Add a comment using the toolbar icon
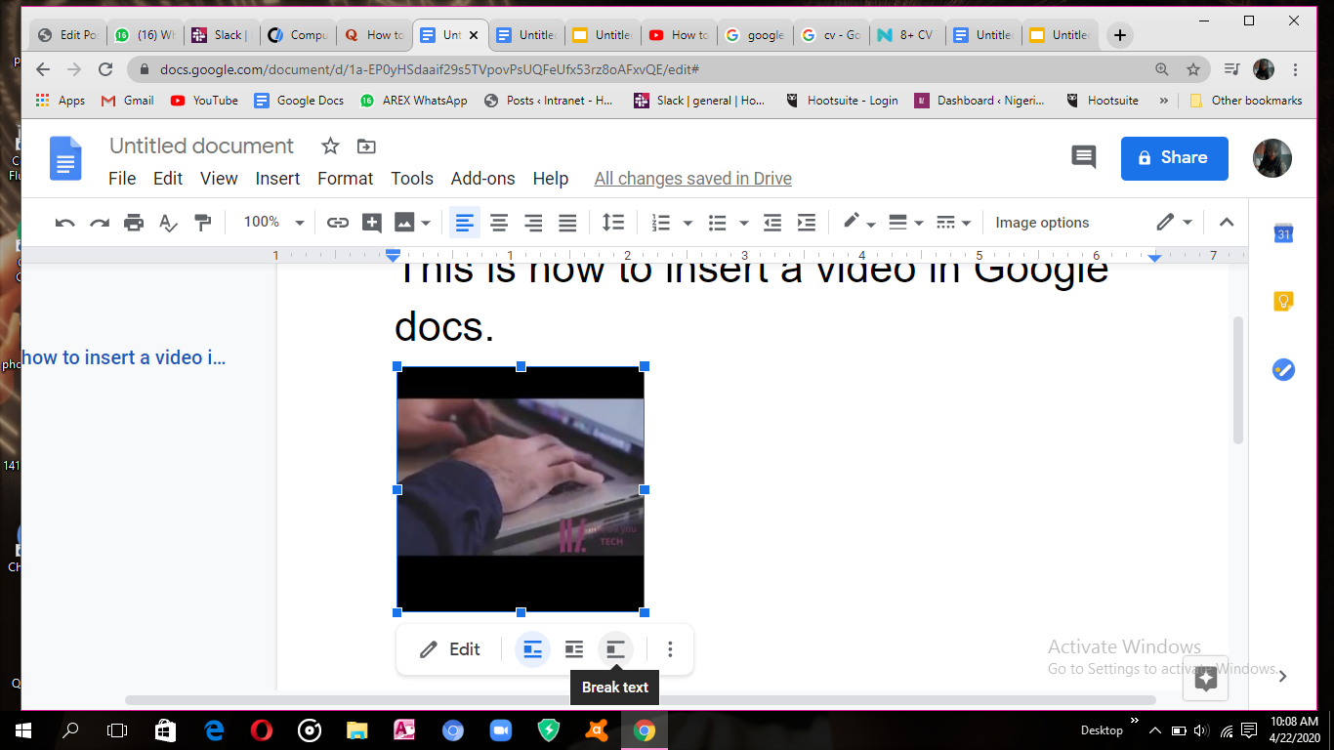 point(372,223)
